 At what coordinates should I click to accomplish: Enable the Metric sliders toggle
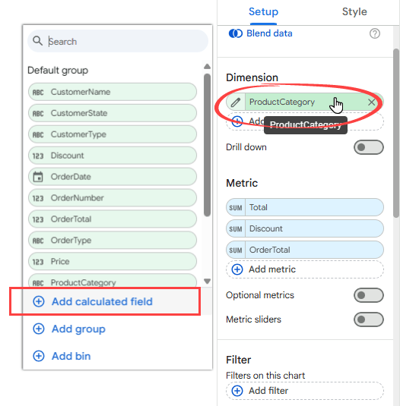368,319
